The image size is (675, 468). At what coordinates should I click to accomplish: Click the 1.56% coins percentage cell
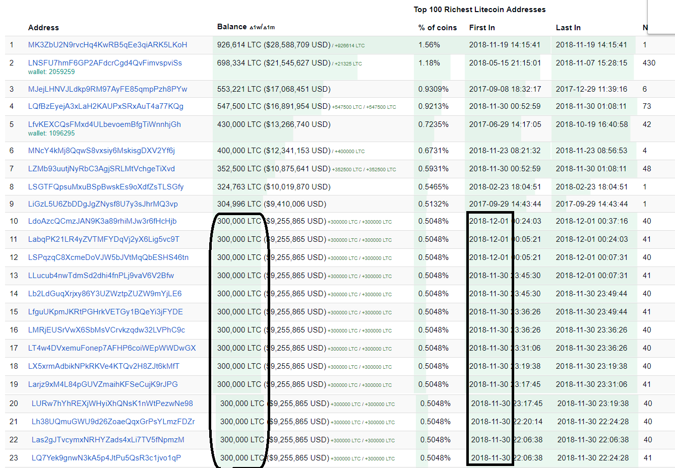(429, 45)
